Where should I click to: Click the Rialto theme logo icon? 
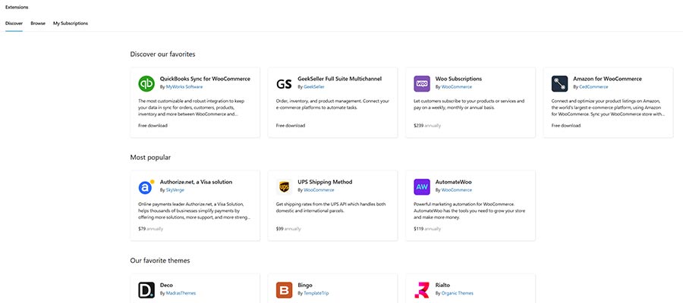click(x=422, y=290)
